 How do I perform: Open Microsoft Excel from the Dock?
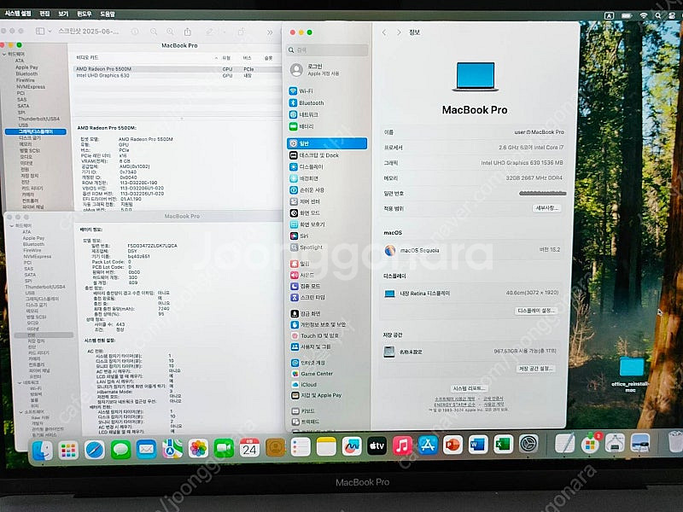[504, 445]
